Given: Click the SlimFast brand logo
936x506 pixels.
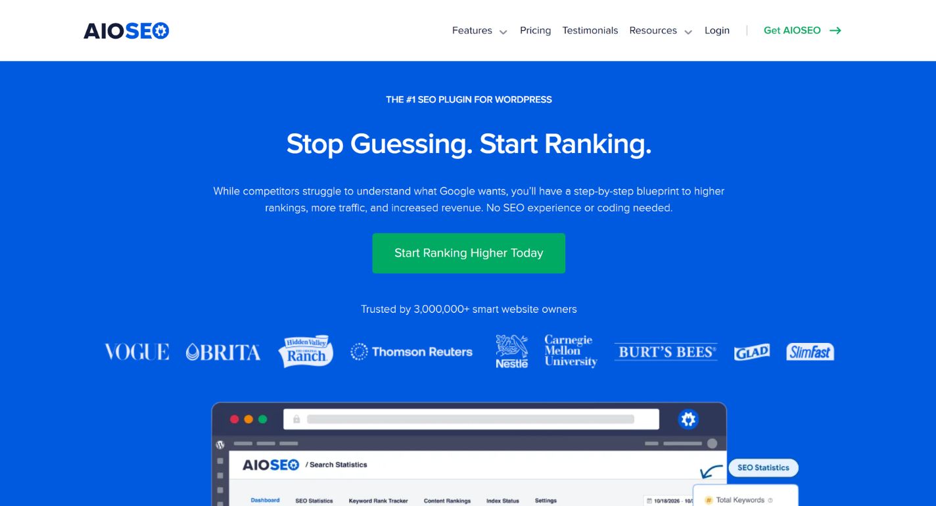Looking at the screenshot, I should tap(810, 352).
